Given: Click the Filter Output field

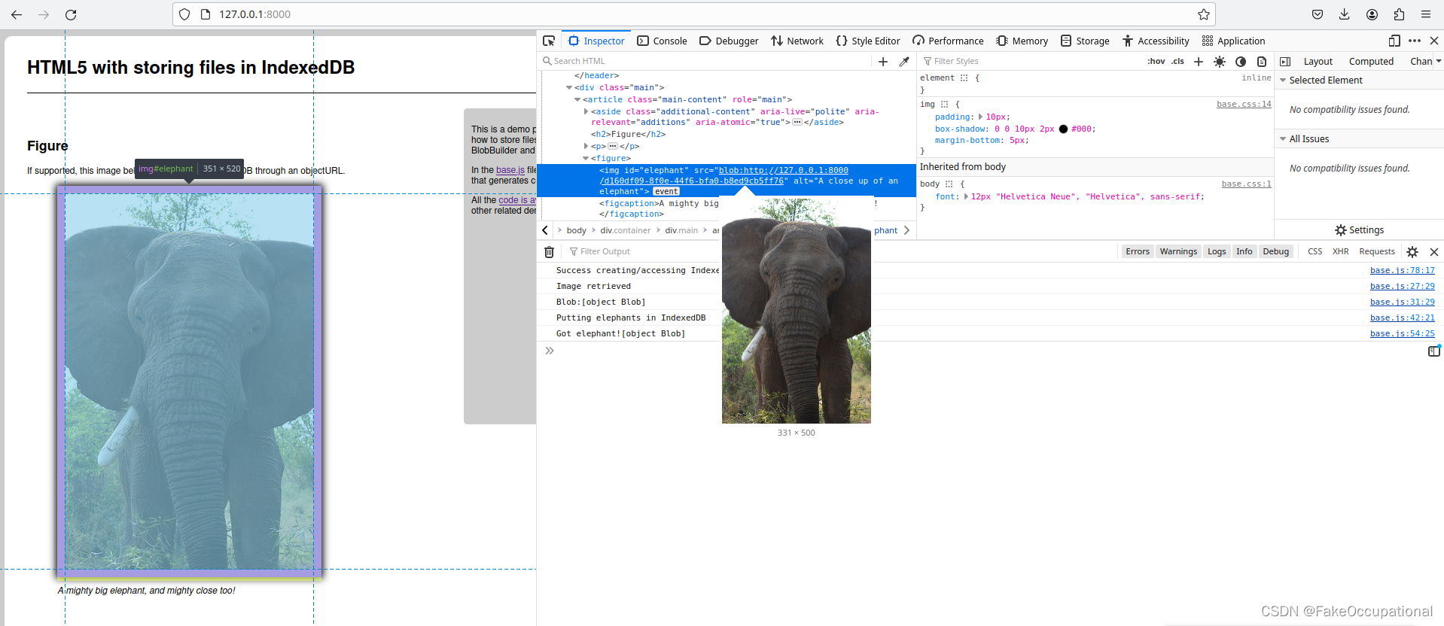Looking at the screenshot, I should click(839, 252).
